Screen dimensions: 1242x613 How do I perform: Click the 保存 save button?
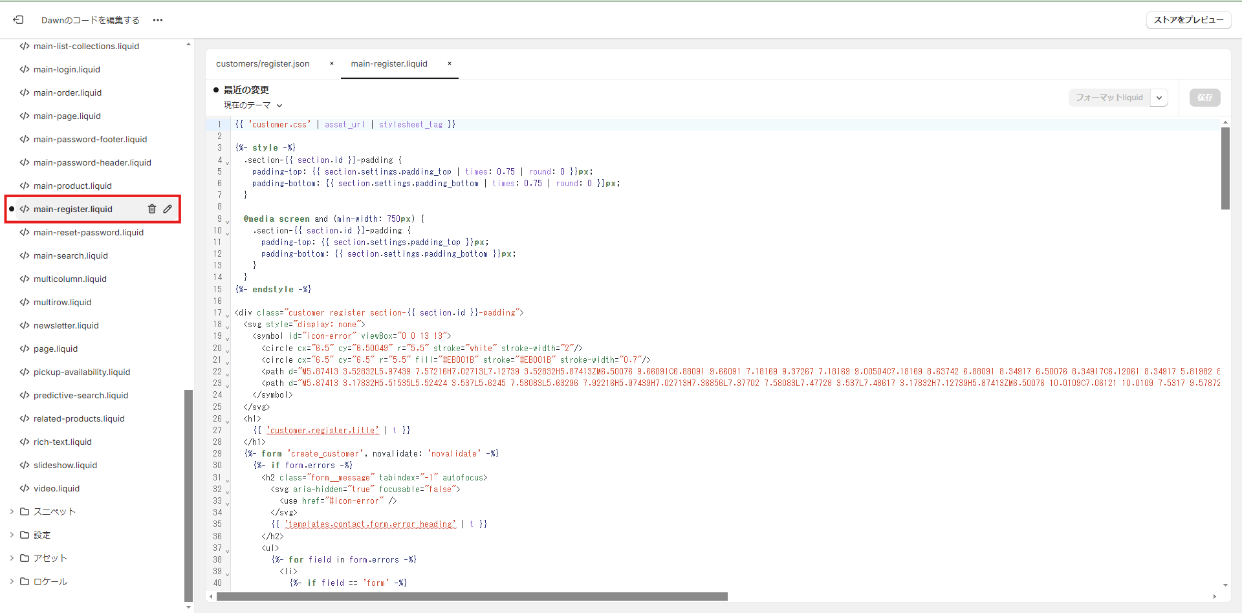coord(1204,98)
